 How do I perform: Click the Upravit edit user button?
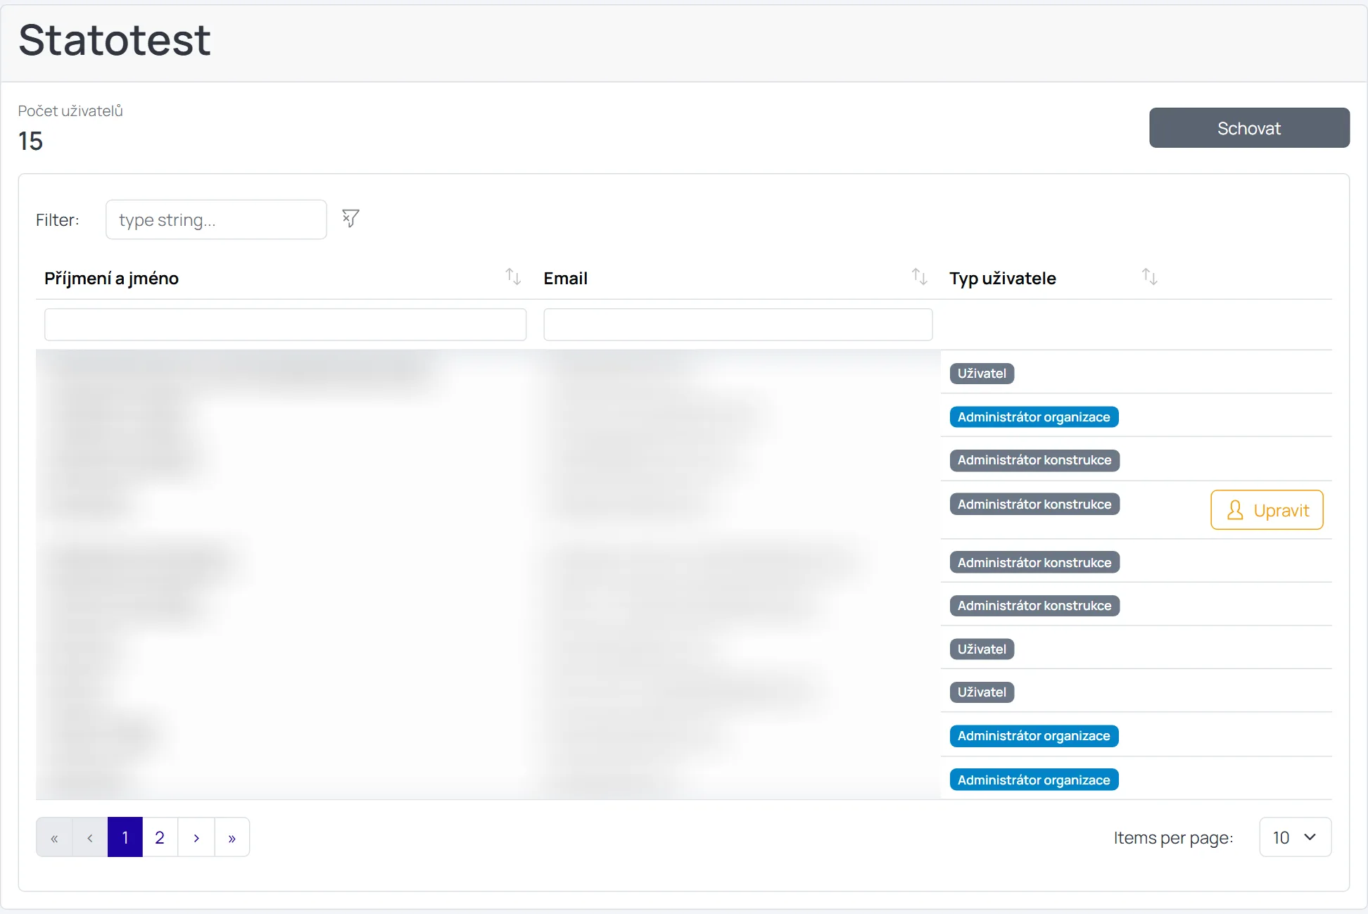(1267, 510)
